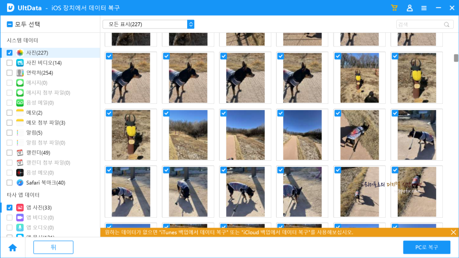The image size is (459, 258).
Task: Uncheck the 앱 사진(33) checkbox
Action: pyautogui.click(x=10, y=207)
